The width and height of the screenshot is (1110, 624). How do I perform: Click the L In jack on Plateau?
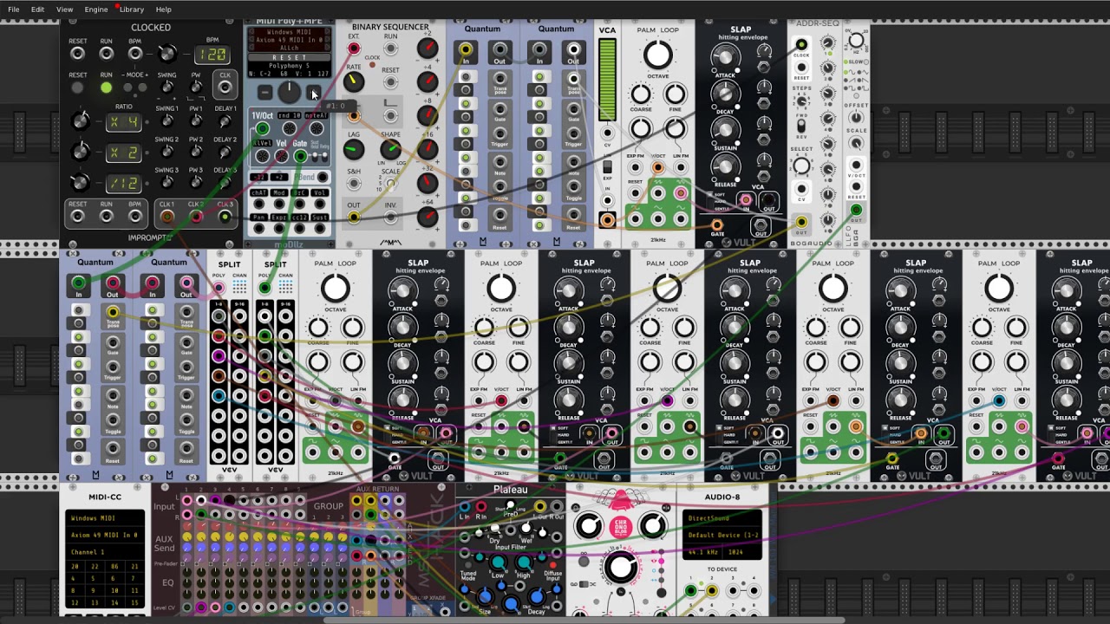point(465,507)
